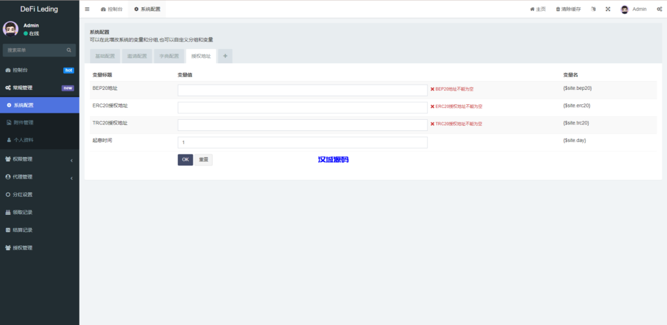
Task: Expand the 代理管理 sidebar menu
Action: click(39, 177)
